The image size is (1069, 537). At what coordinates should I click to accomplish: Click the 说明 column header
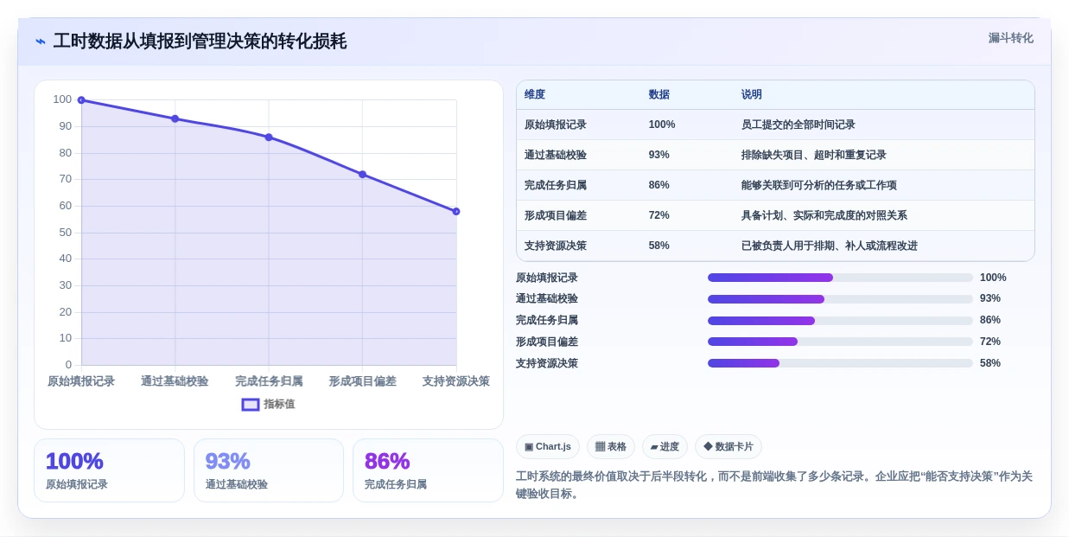point(752,95)
